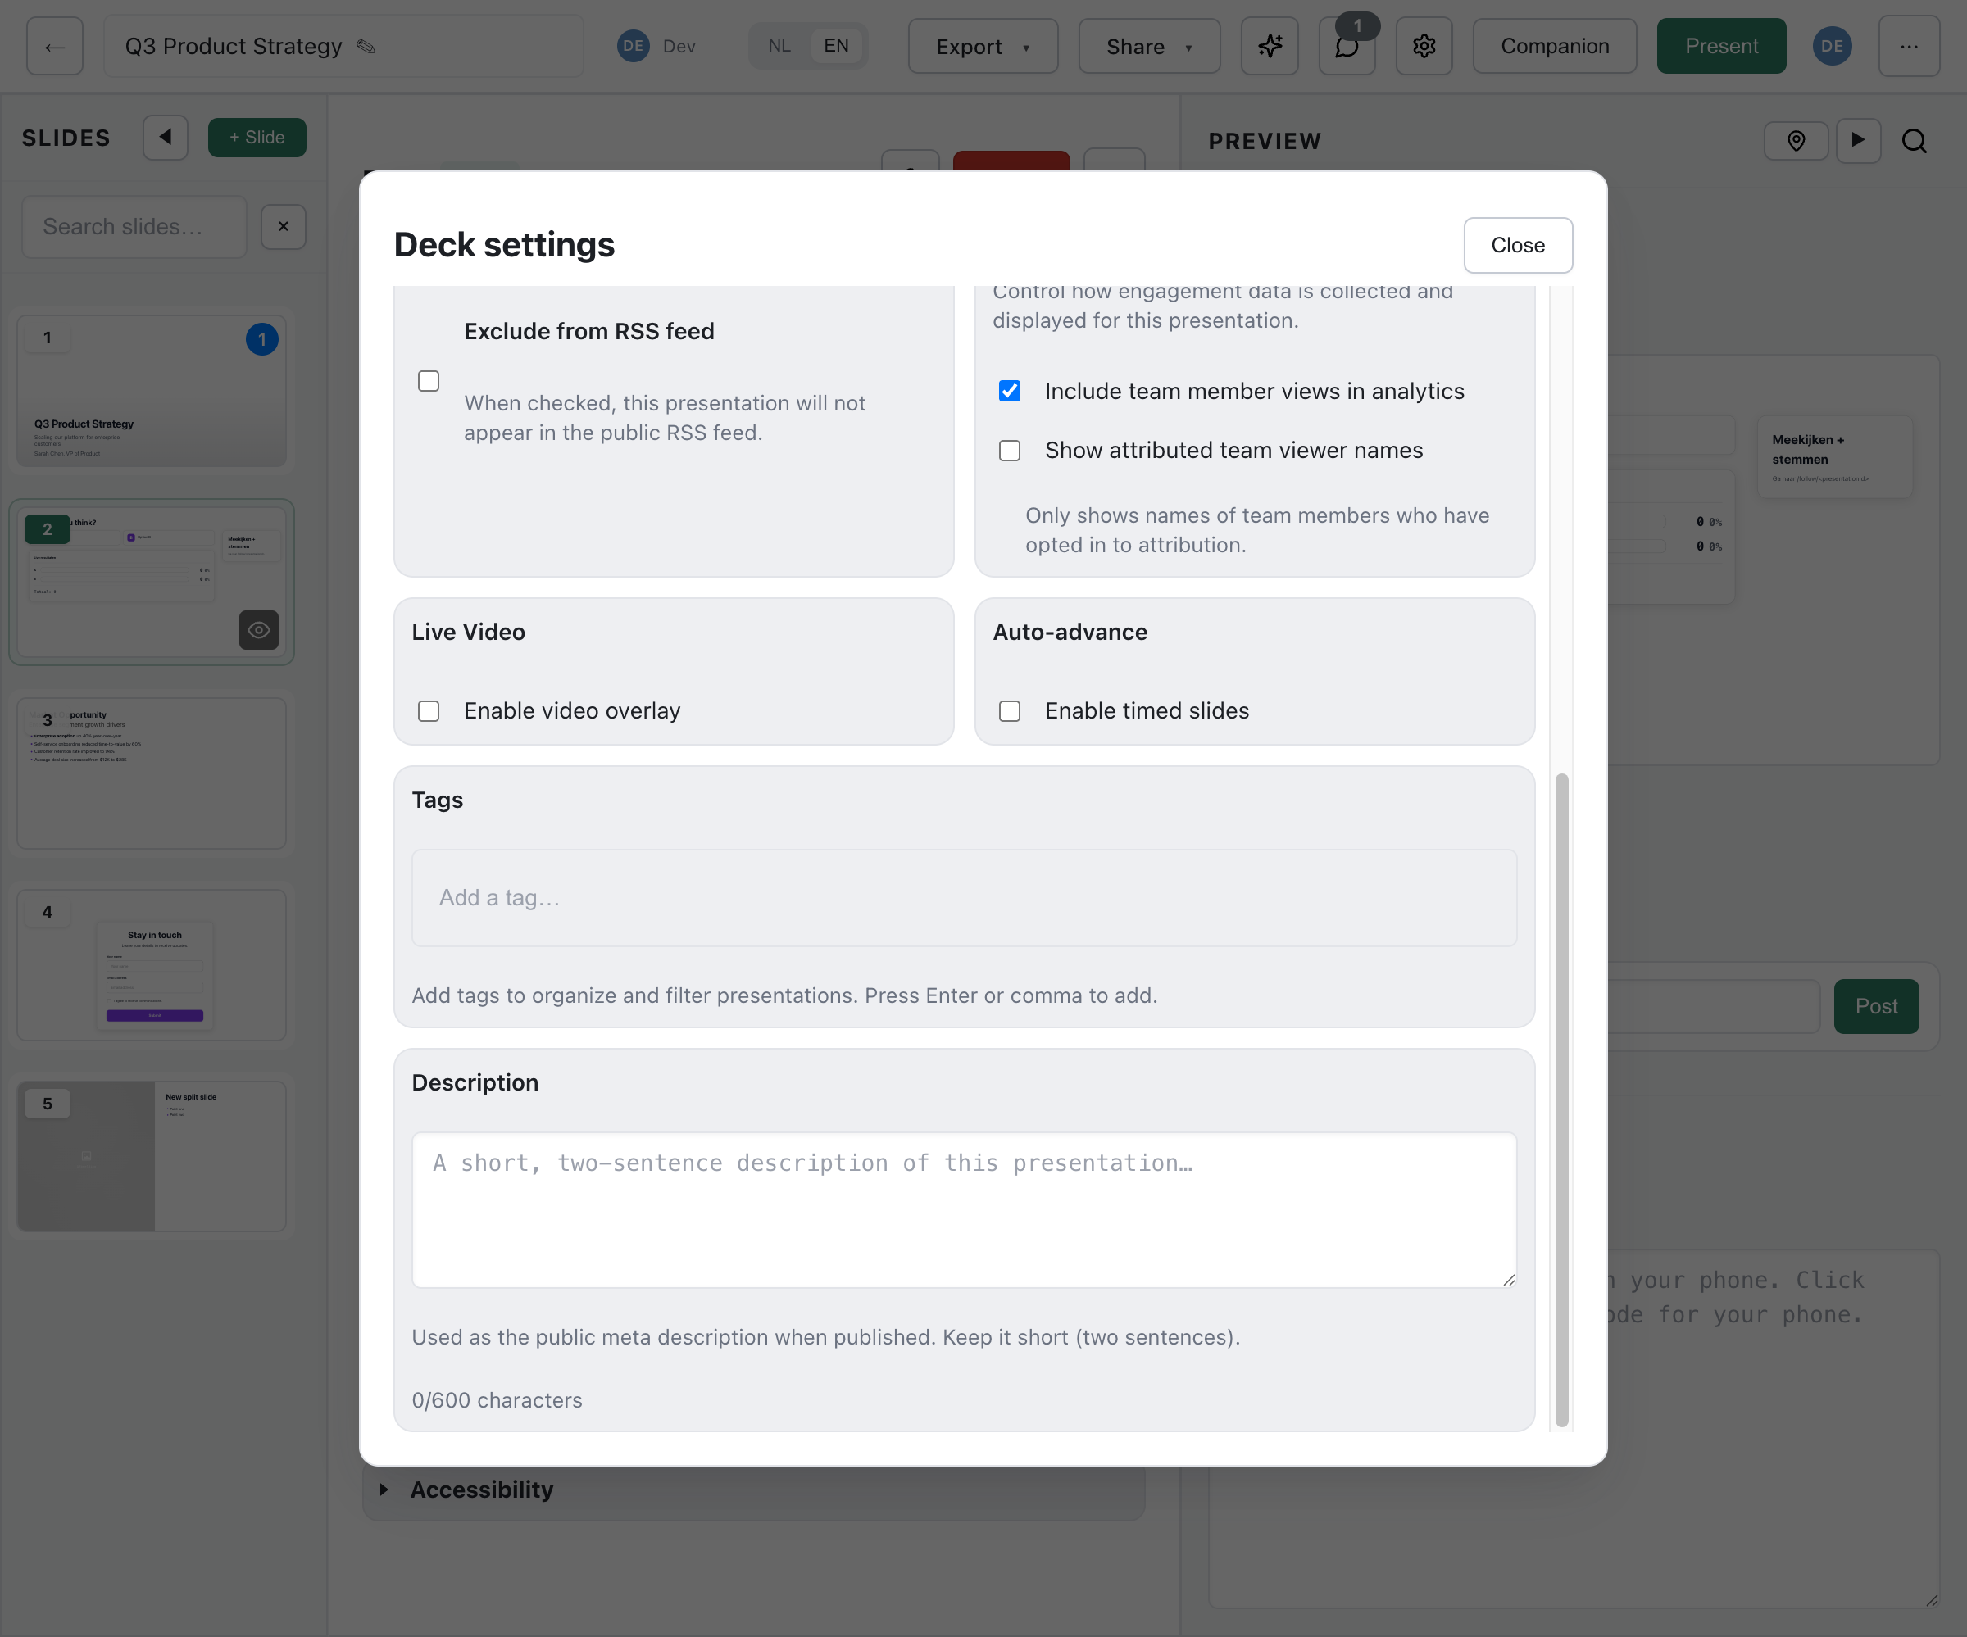The image size is (1967, 1637).
Task: Select slide 3 thumbnail
Action: [152, 773]
